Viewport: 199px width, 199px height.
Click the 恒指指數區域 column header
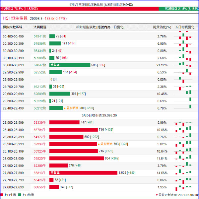(13, 27)
